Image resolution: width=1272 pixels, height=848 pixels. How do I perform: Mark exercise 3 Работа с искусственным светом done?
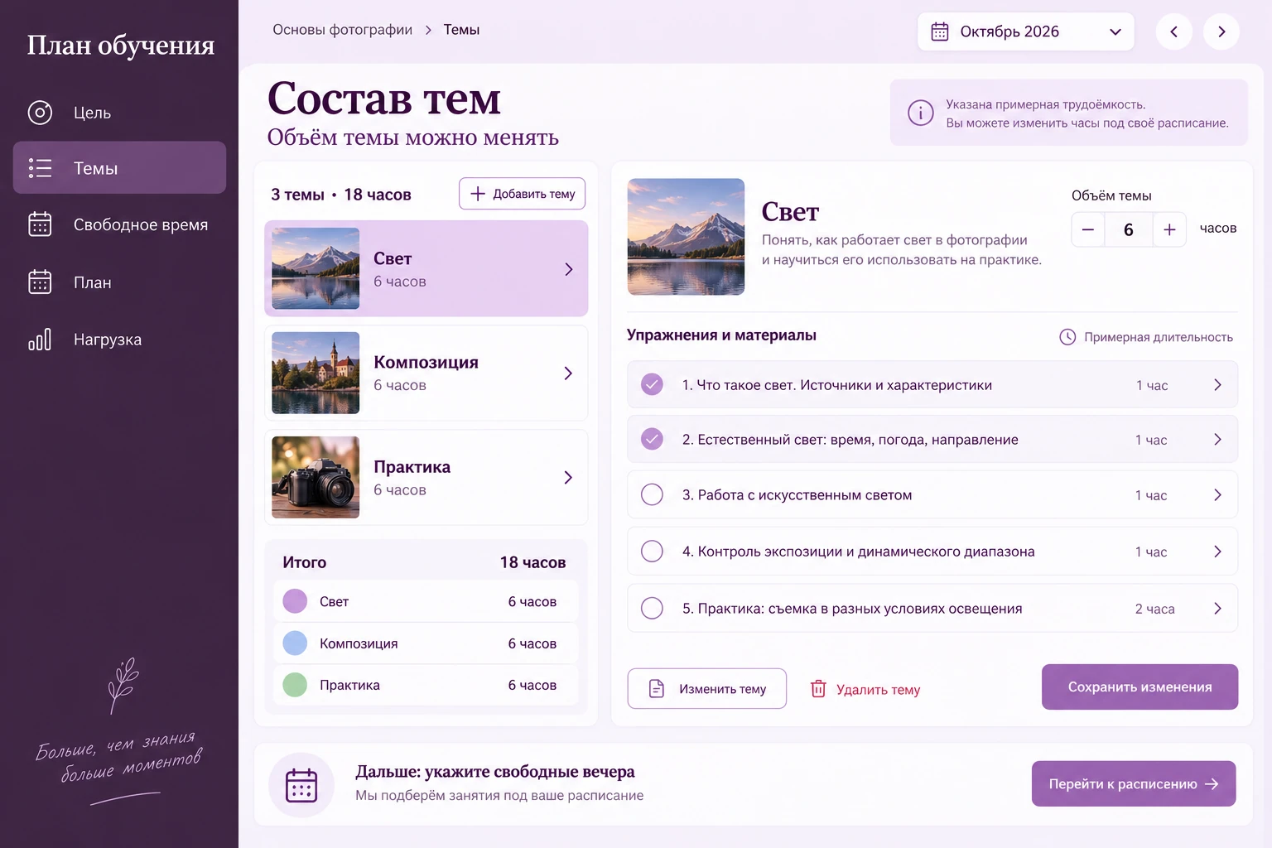coord(652,494)
